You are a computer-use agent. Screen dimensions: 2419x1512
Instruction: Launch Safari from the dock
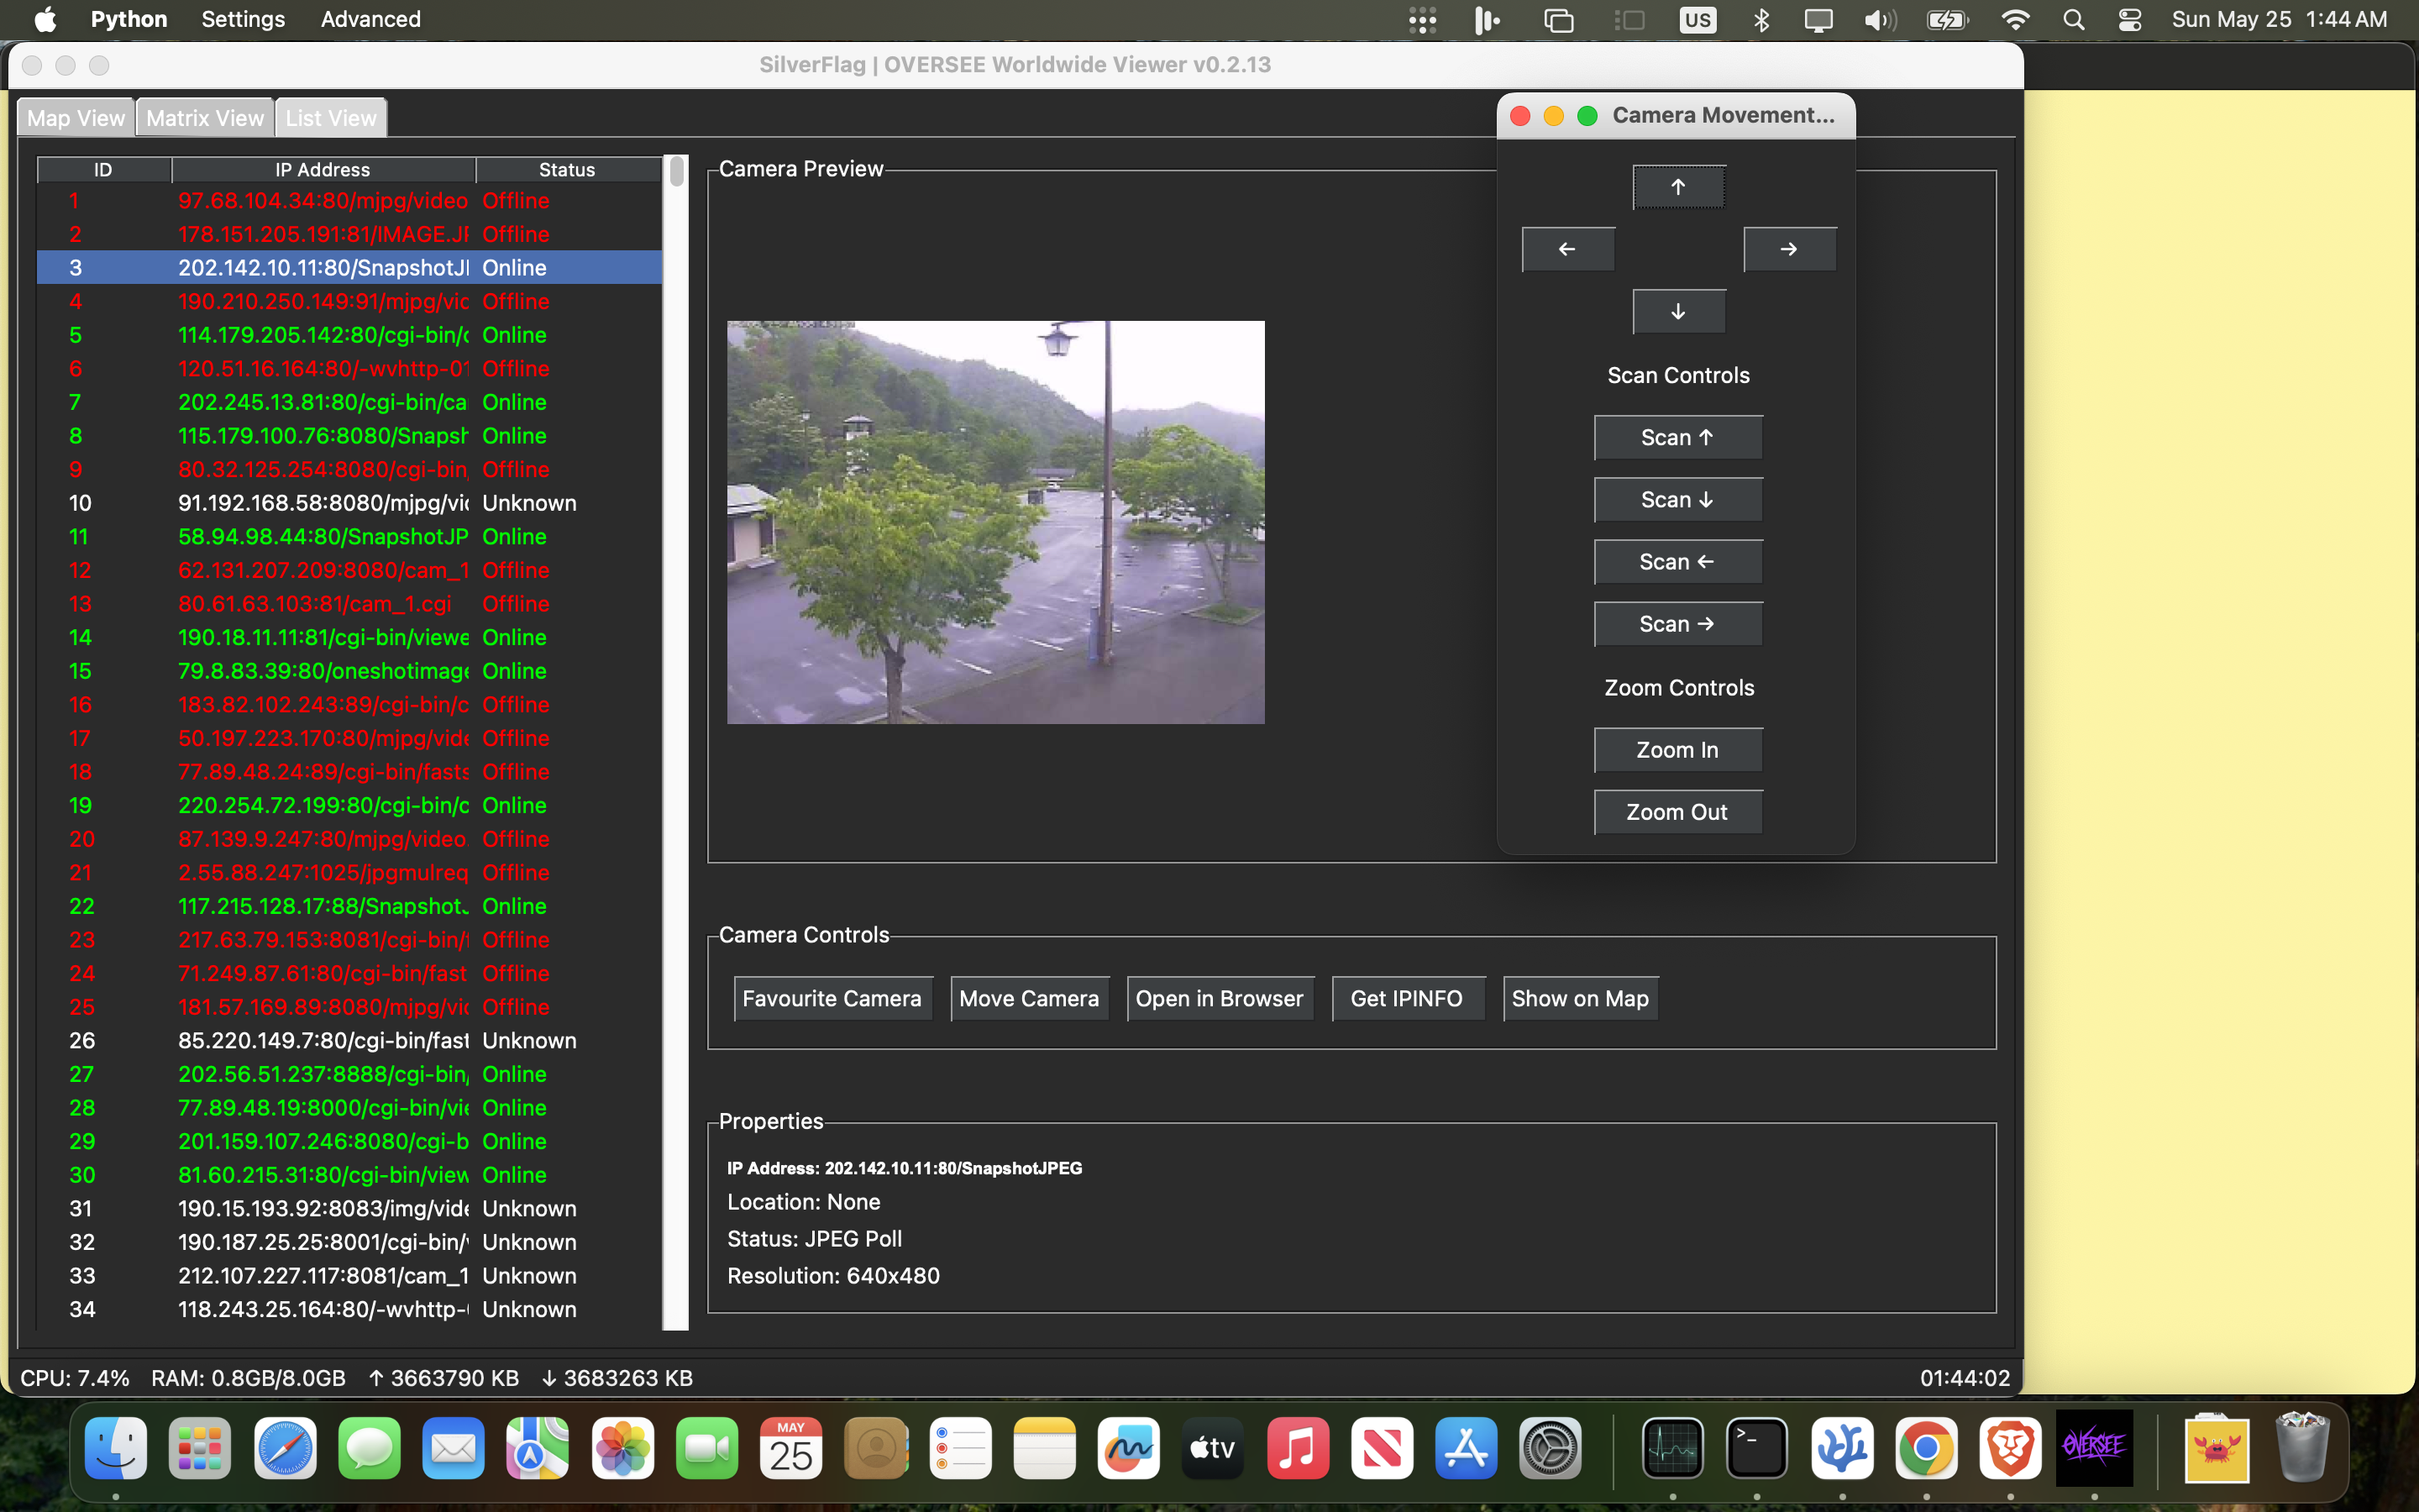click(285, 1448)
